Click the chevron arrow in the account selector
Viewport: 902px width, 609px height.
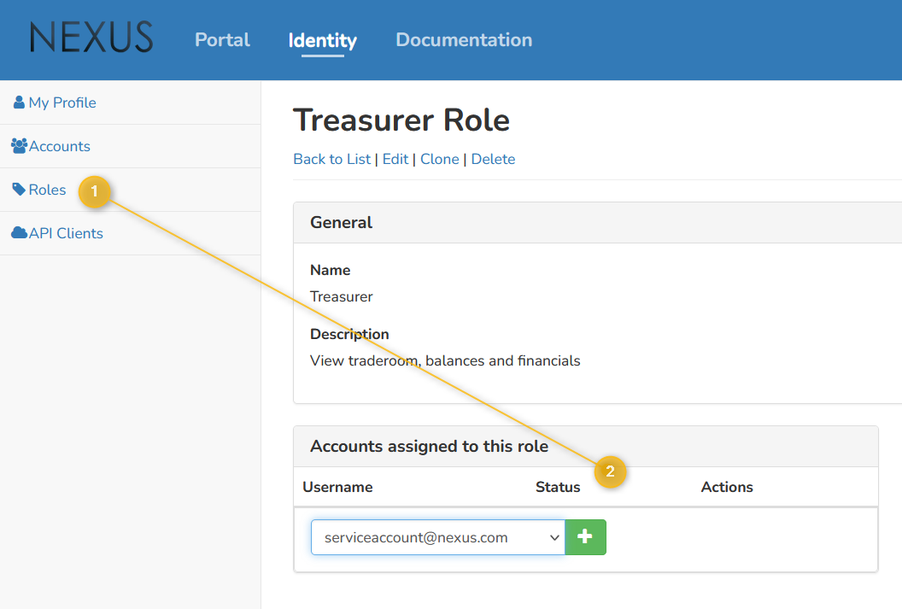(x=553, y=537)
